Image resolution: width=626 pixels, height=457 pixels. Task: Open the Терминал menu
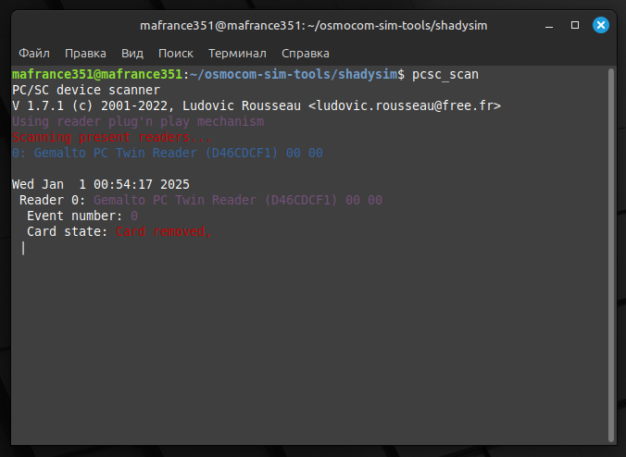[237, 54]
